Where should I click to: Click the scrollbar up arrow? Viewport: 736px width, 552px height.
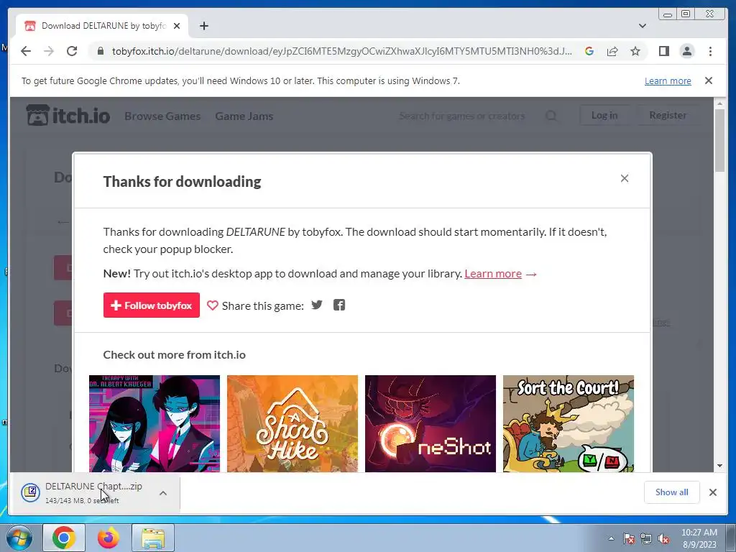719,103
